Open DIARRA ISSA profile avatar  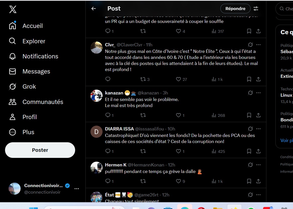tap(96, 132)
